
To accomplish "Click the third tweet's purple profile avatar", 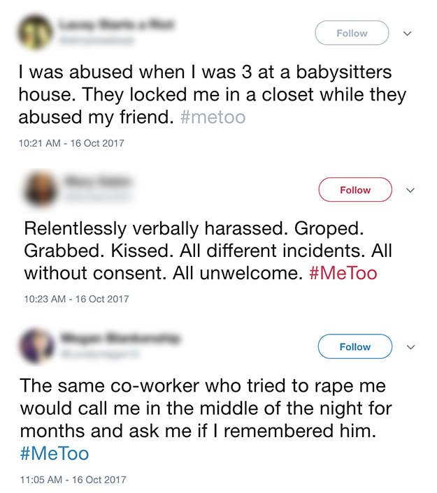I will (x=37, y=346).
